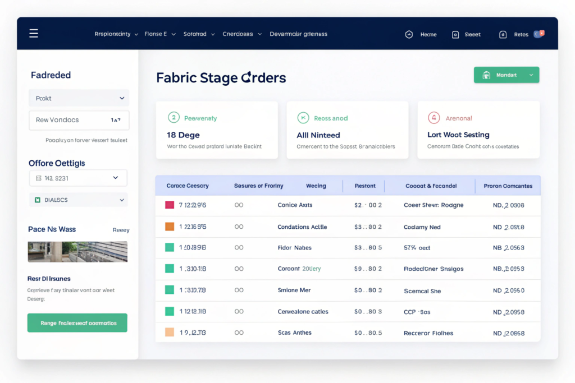
Task: Open the green Mardart dropdown button
Action: pyautogui.click(x=506, y=75)
